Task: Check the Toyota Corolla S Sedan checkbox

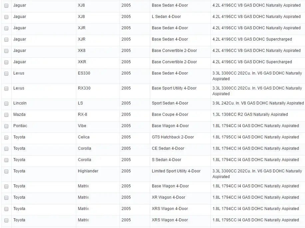Action: click(x=6, y=160)
